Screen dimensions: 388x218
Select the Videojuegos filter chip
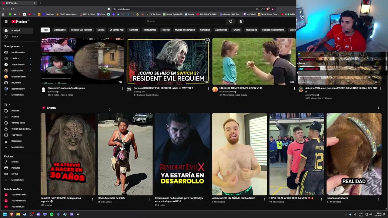click(59, 30)
